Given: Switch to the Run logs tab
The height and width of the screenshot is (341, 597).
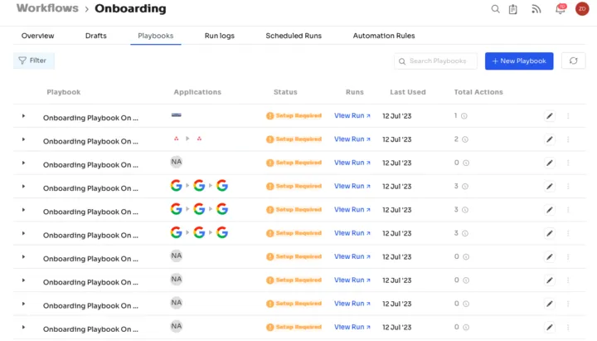Looking at the screenshot, I should click(219, 36).
